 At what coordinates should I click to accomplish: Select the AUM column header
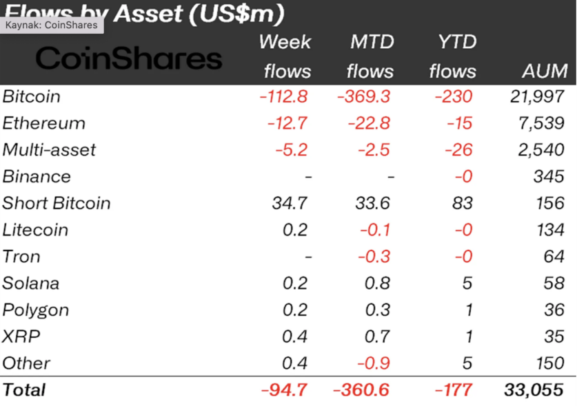(545, 71)
